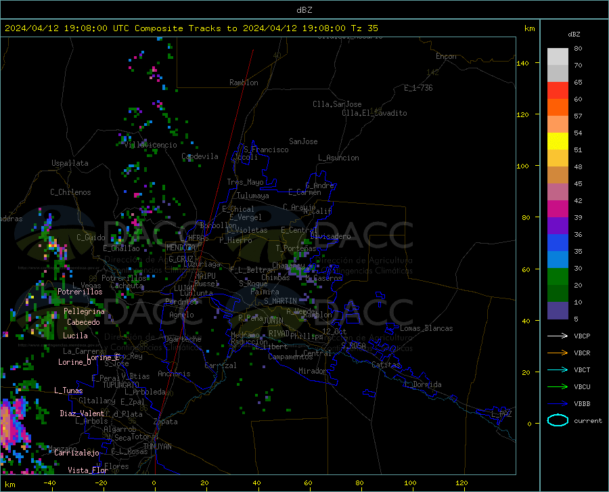The image size is (609, 492).
Task: Click the Lomas_Blancas map label
Action: click(426, 328)
